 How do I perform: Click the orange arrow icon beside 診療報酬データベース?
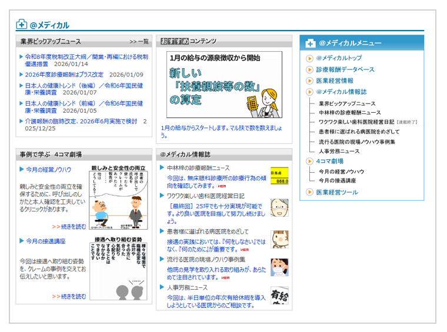click(x=309, y=69)
